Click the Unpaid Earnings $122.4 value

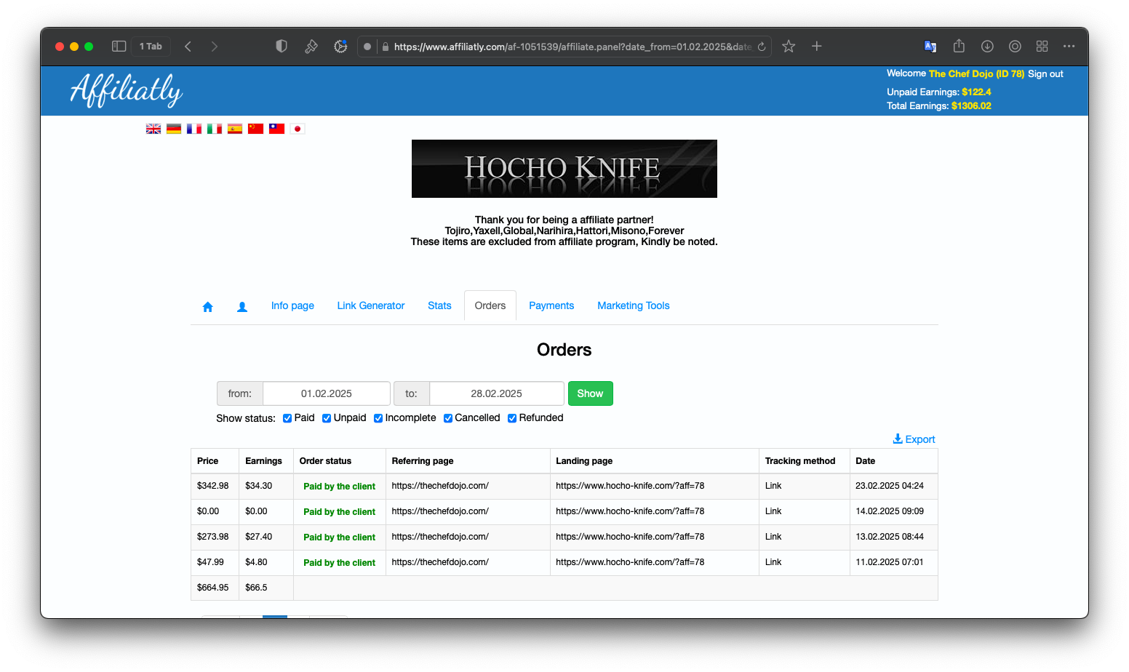(976, 92)
